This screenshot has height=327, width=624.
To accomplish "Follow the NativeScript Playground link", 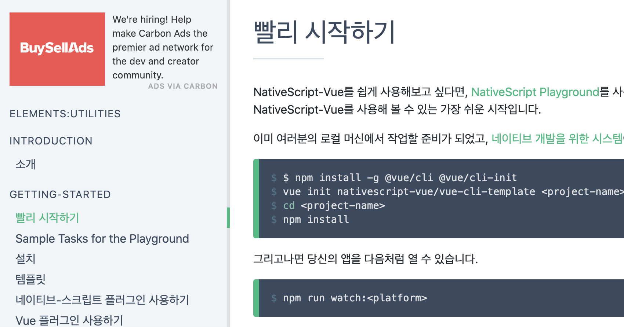I will coord(535,92).
